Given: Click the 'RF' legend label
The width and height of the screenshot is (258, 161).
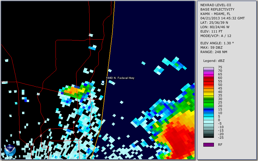Looking at the screenshot, I should [220, 145].
